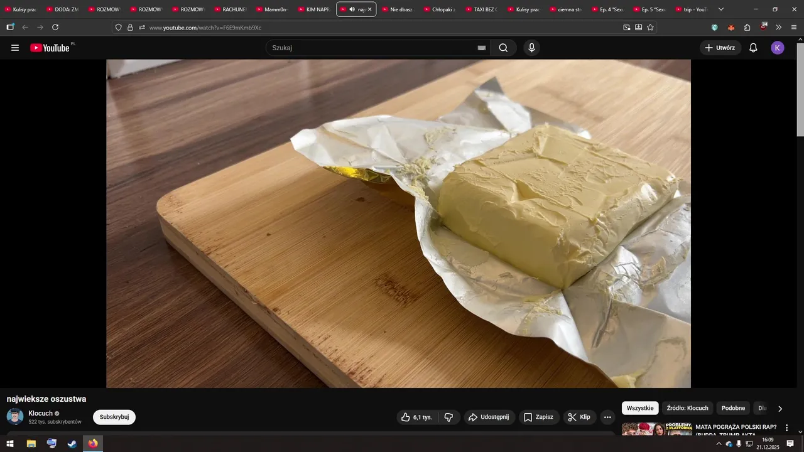The height and width of the screenshot is (452, 804).
Task: Open the extensions puzzle-piece menu
Action: click(747, 27)
